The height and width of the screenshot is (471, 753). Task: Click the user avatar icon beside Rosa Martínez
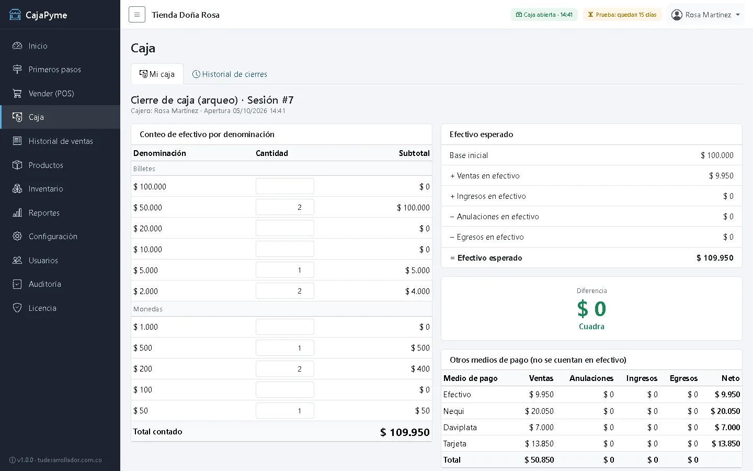click(x=677, y=15)
